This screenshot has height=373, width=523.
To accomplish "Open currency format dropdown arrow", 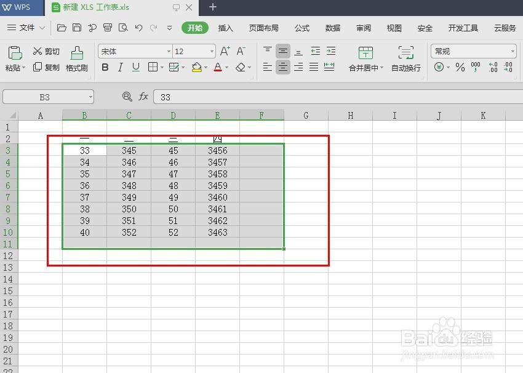I will pos(449,68).
